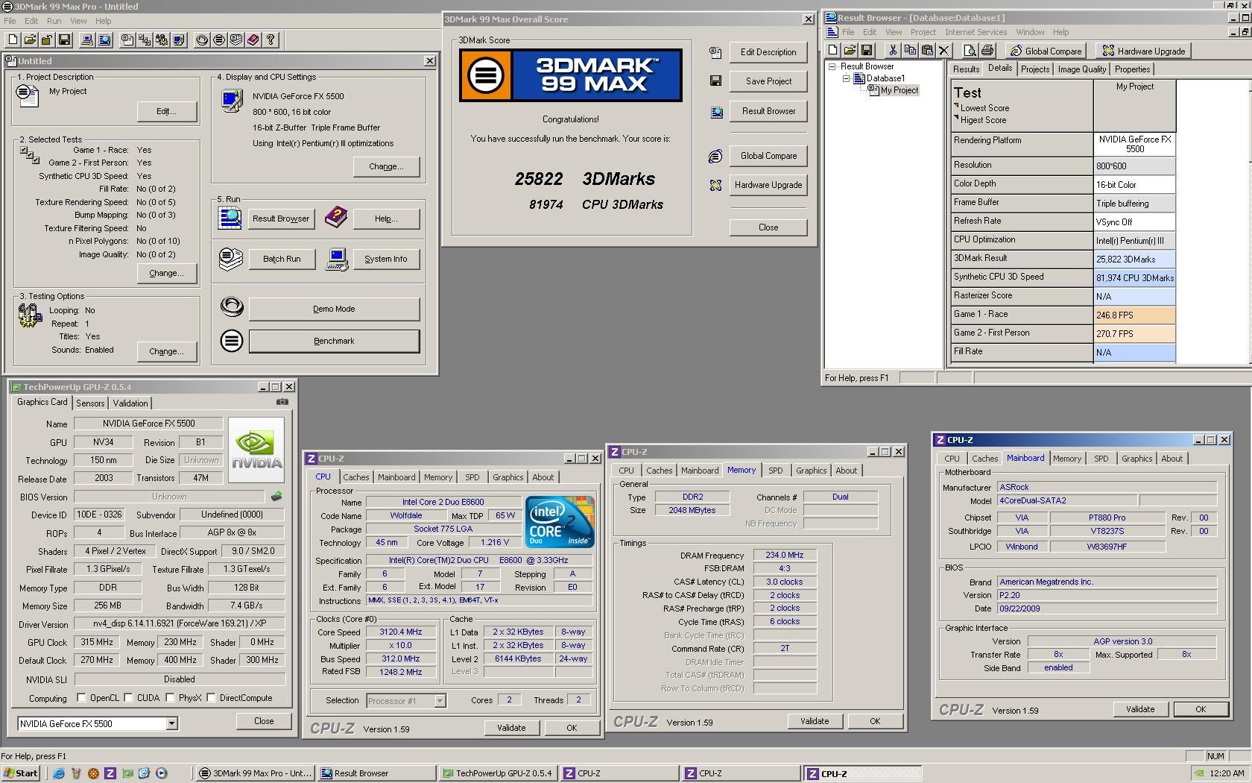Screen dimensions: 1252x783
Task: Toggle CUDA checkbox in GPU-Z
Action: (129, 698)
